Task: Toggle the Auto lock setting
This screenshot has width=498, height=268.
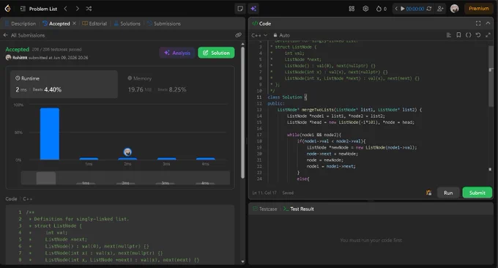Action: pos(281,35)
